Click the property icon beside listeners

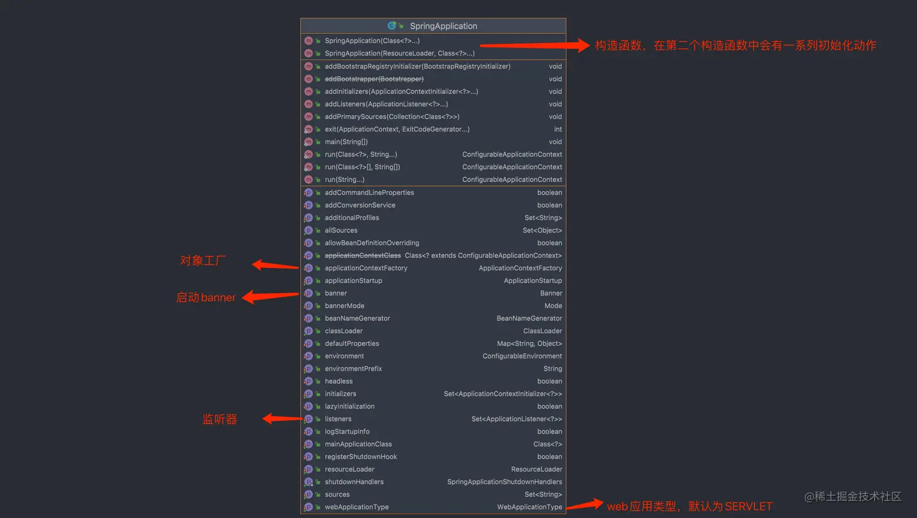(x=308, y=419)
